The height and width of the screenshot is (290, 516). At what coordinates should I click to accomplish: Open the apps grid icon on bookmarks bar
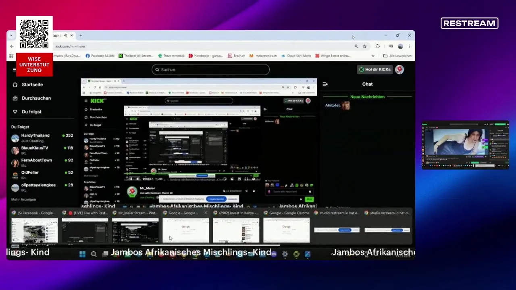point(11,56)
